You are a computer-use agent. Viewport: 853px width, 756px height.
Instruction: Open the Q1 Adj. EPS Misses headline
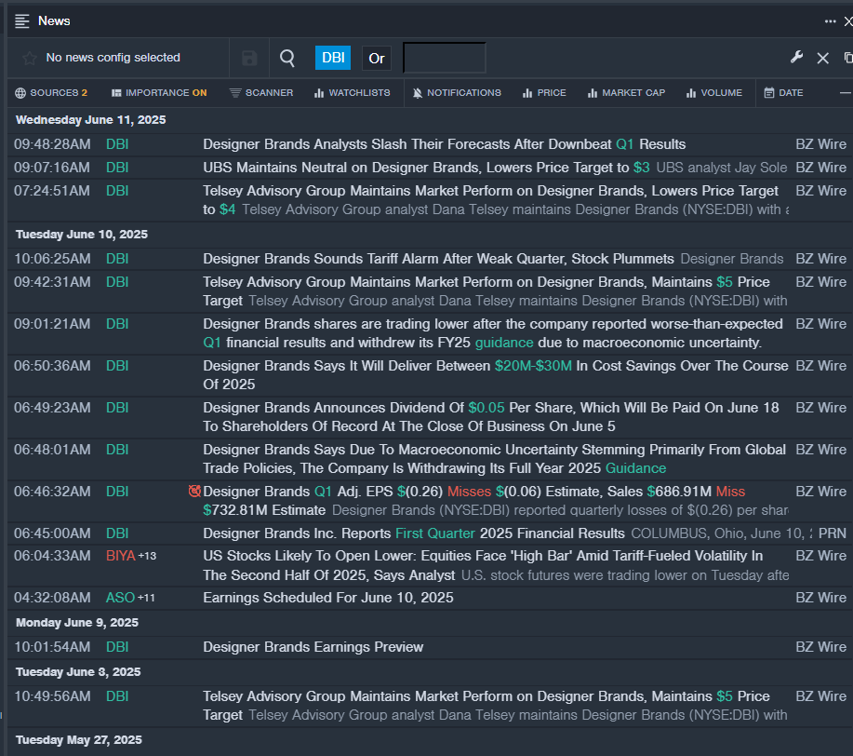(x=473, y=501)
